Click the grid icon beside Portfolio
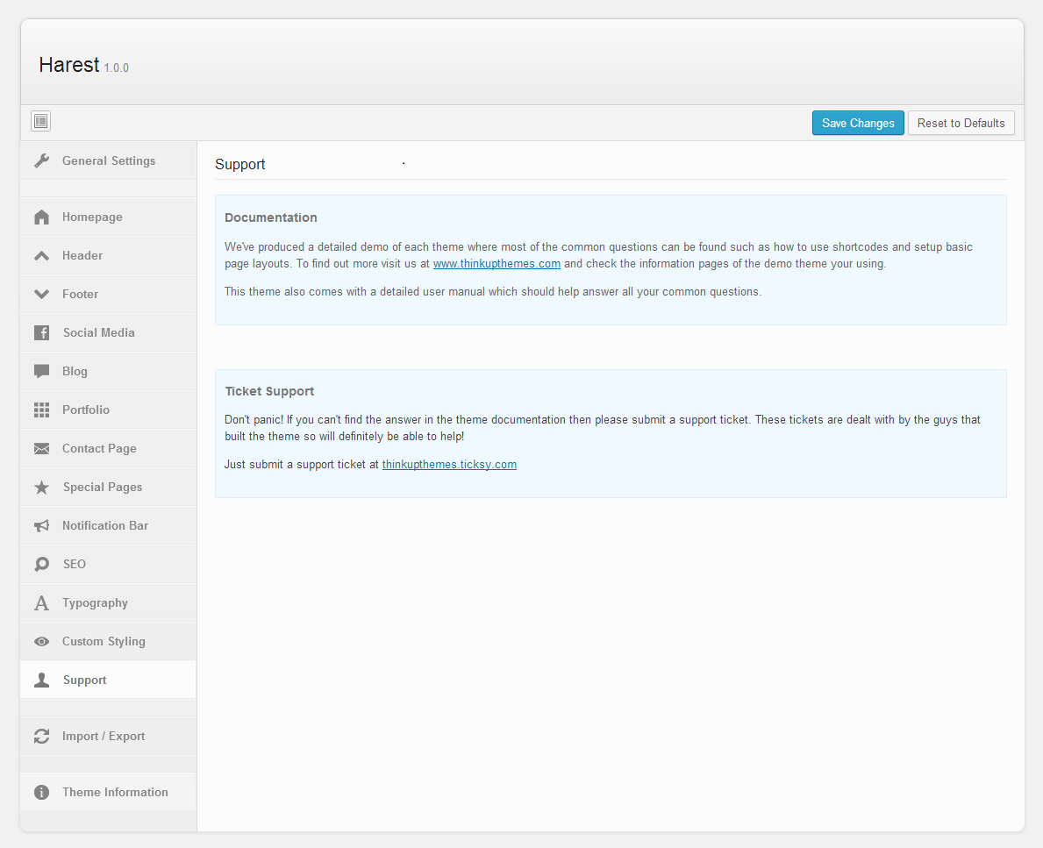The width and height of the screenshot is (1043, 848). point(41,410)
